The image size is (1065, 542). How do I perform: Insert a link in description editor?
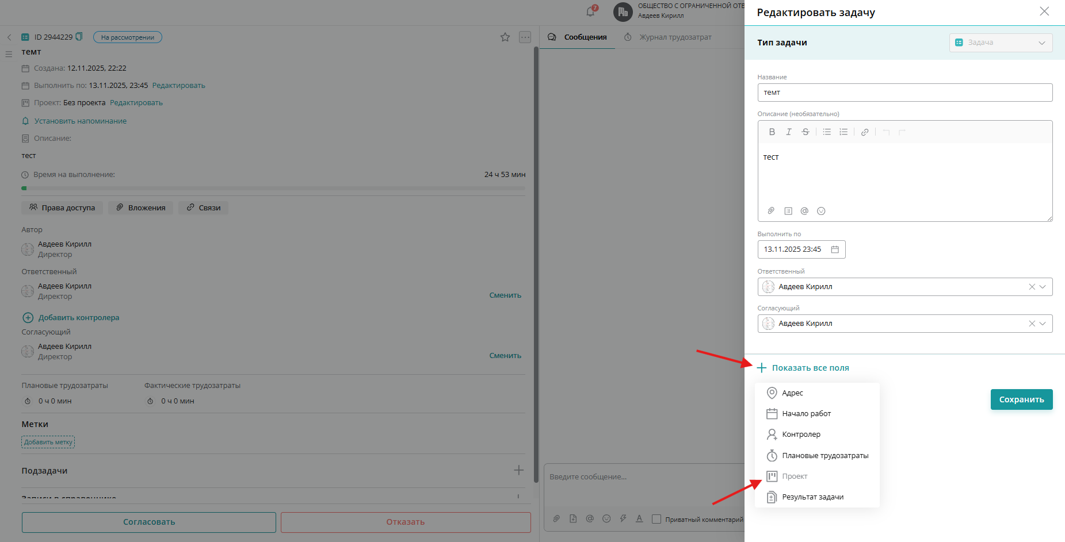[865, 132]
